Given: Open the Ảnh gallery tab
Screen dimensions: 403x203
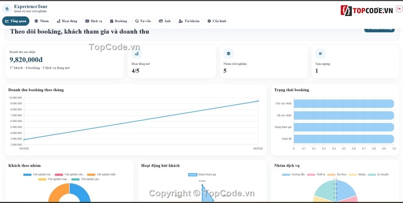Looking at the screenshot, I should [165, 21].
